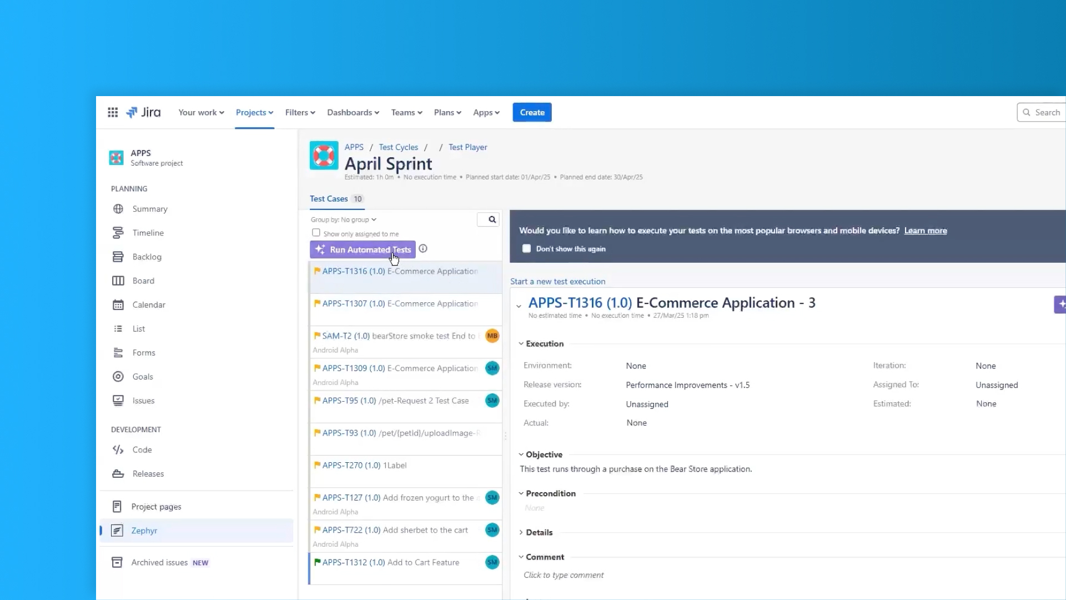Click the Create button
The width and height of the screenshot is (1066, 600).
pyautogui.click(x=532, y=112)
